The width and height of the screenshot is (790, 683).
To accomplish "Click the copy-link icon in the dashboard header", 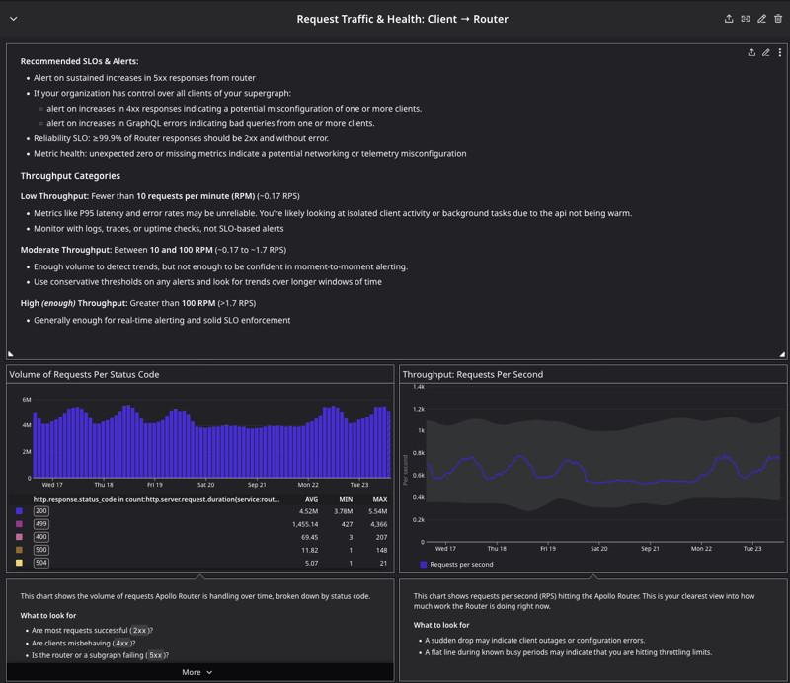I will tap(745, 18).
